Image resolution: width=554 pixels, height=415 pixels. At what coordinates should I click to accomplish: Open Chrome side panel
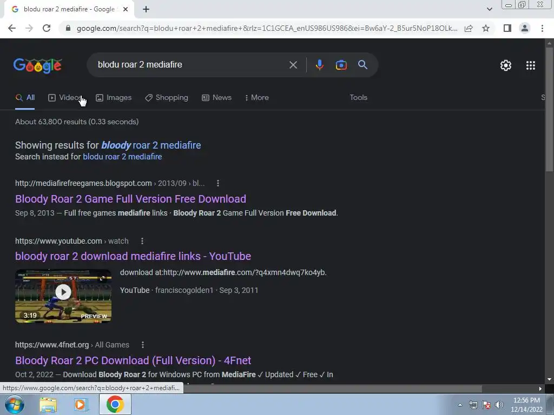pyautogui.click(x=507, y=28)
